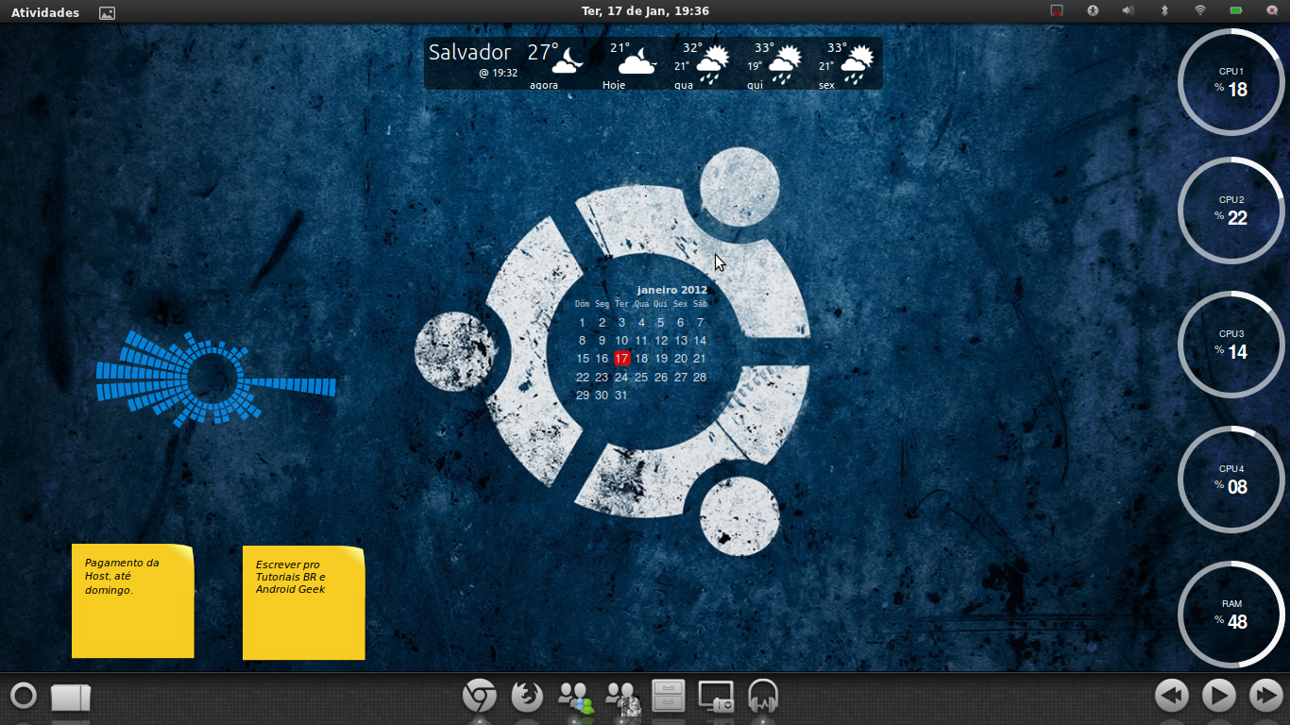Click the Salvador city name in weather
This screenshot has width=1290, height=725.
tap(469, 53)
